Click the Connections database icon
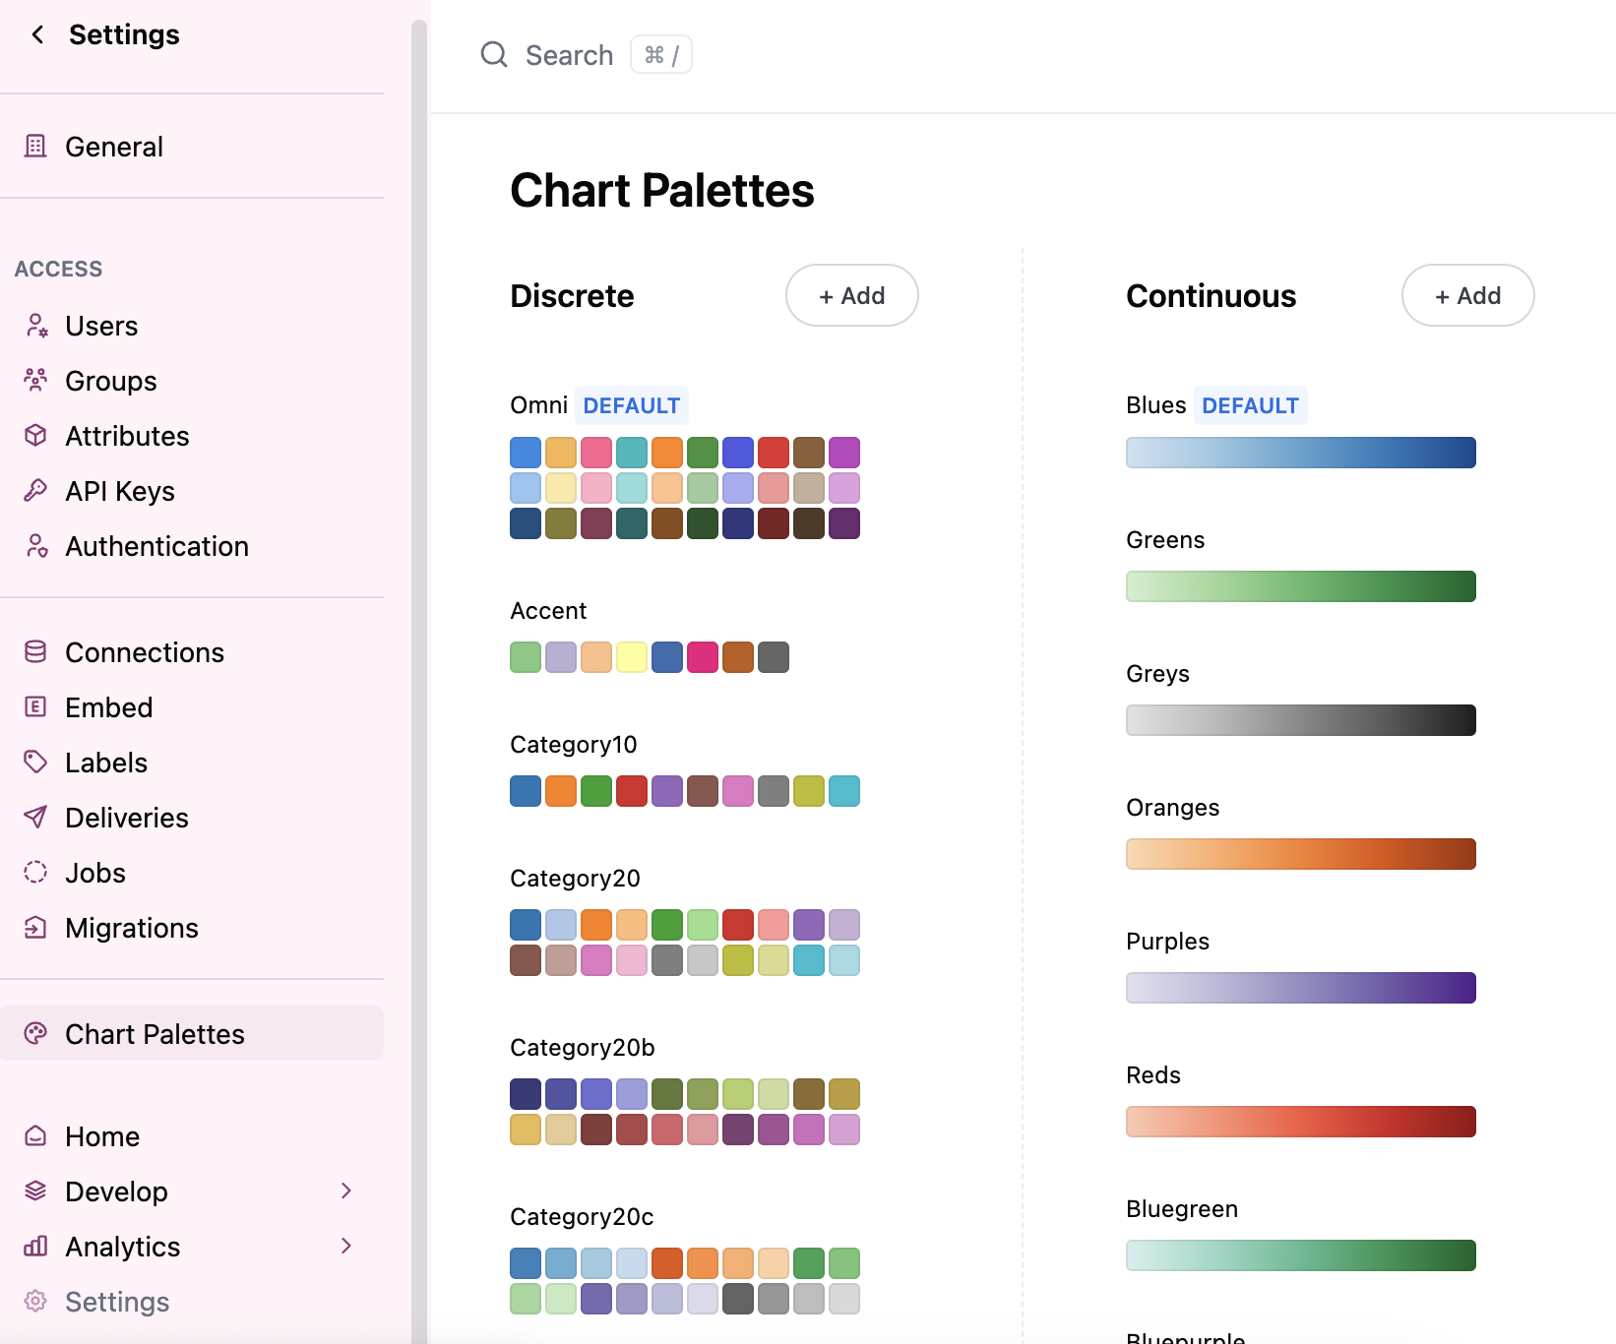Screen dimensions: 1616x1344 pos(36,652)
